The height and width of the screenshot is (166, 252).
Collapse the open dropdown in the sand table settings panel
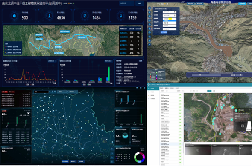point(170,19)
